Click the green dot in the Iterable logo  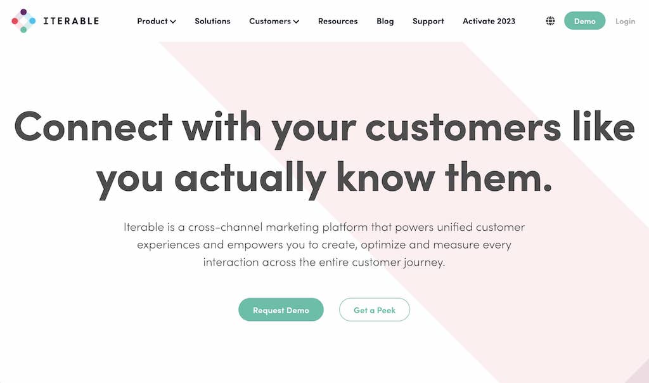[23, 29]
